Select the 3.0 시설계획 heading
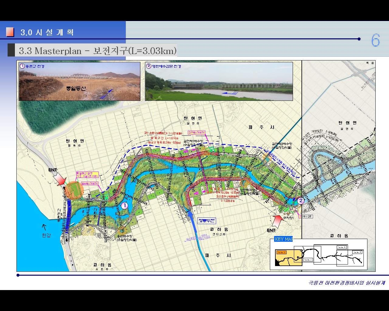389x311 pixels. tap(47, 32)
